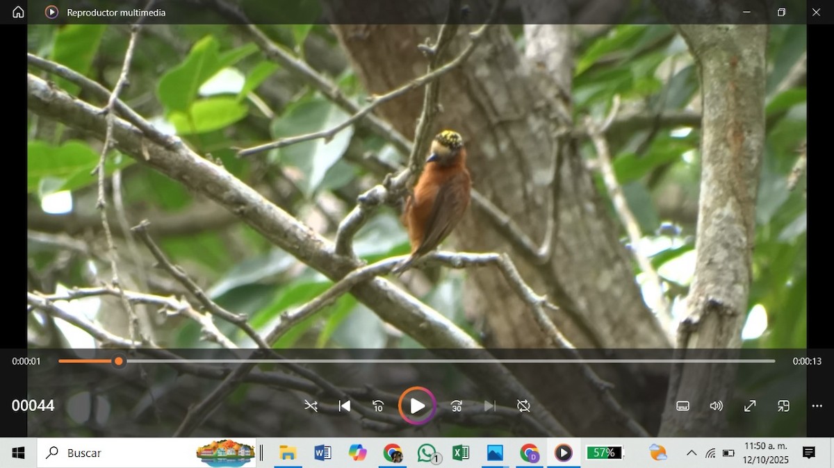This screenshot has width=834, height=468.
Task: Go to media player home
Action: tap(18, 12)
